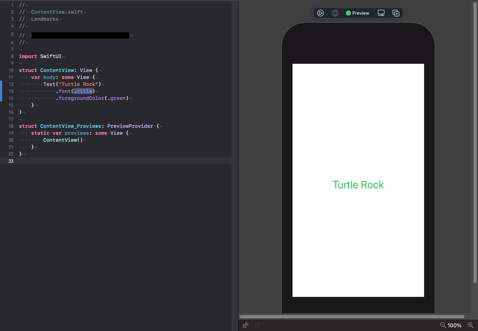Click line number 23 in gutter

pos(11,161)
